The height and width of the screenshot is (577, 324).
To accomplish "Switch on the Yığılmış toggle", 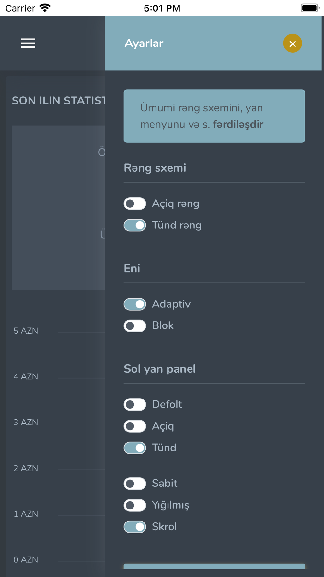I will click(135, 505).
